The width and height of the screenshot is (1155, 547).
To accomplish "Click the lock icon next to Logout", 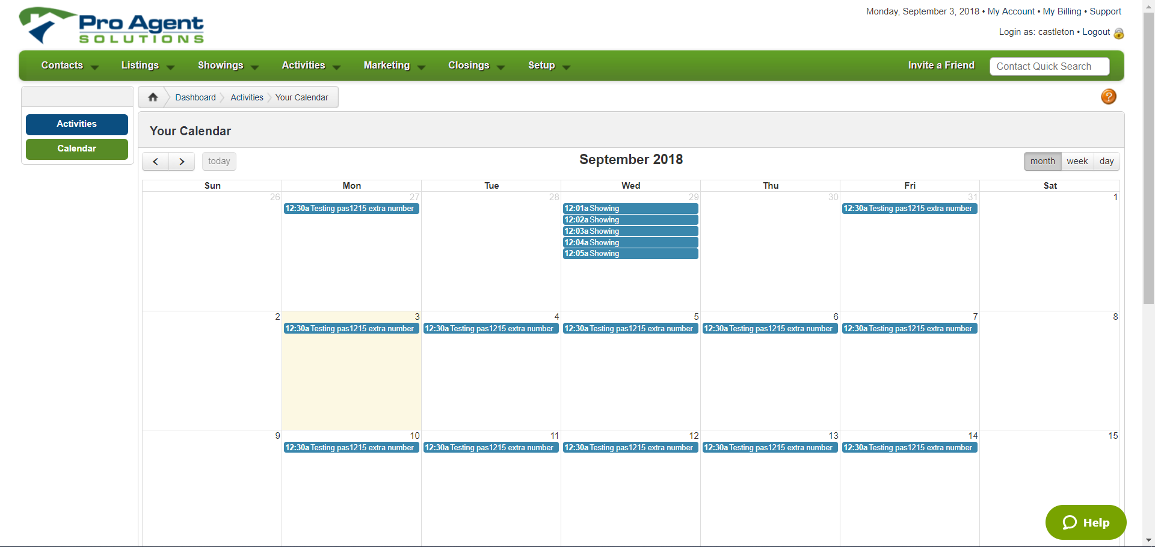I will point(1119,33).
